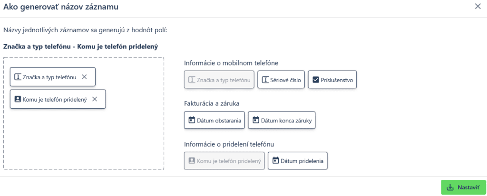Click the text icon on Sériové číslo

point(265,80)
